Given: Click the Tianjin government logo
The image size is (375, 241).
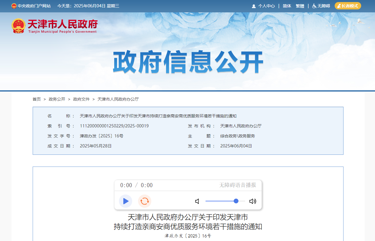Looking at the screenshot, I should 54,26.
